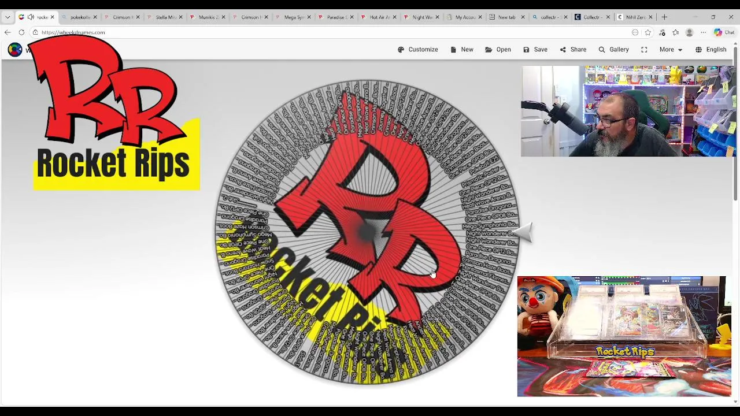Switch to the Night Wan tab
740x416 pixels.
pos(421,17)
